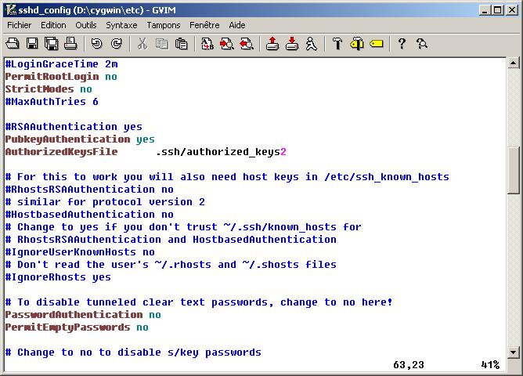Run the Make hammer icon
This screenshot has height=376, width=523.
(x=337, y=44)
